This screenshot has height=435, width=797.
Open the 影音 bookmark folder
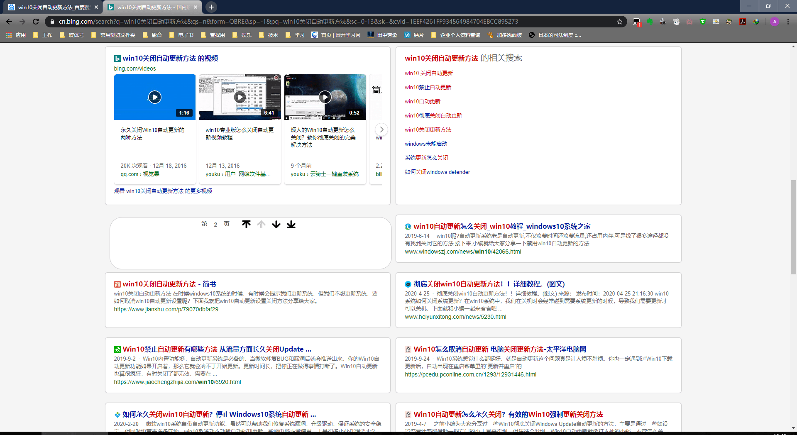[152, 35]
